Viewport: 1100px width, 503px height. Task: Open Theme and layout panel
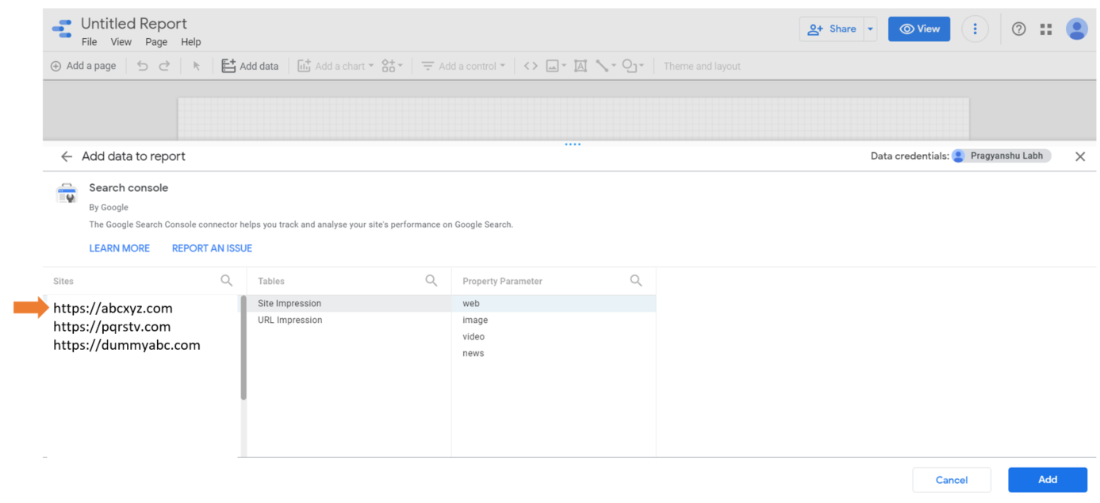[702, 66]
